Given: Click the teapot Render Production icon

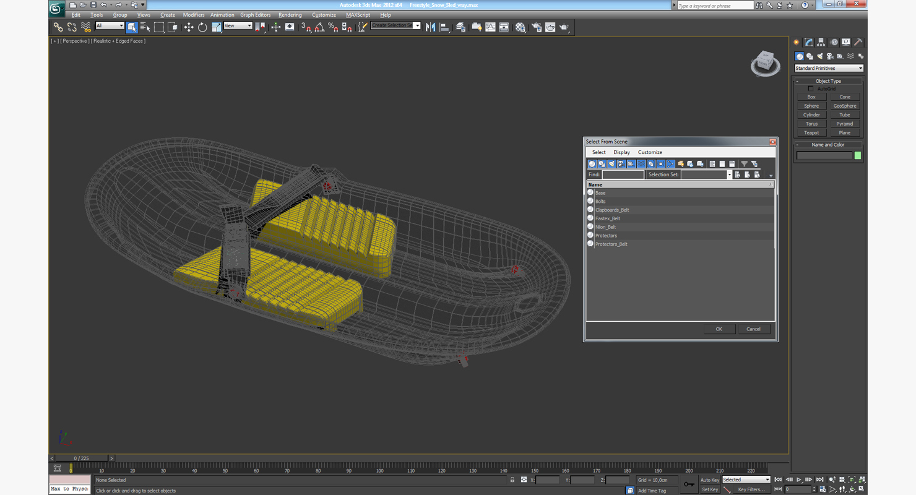Looking at the screenshot, I should coord(564,27).
